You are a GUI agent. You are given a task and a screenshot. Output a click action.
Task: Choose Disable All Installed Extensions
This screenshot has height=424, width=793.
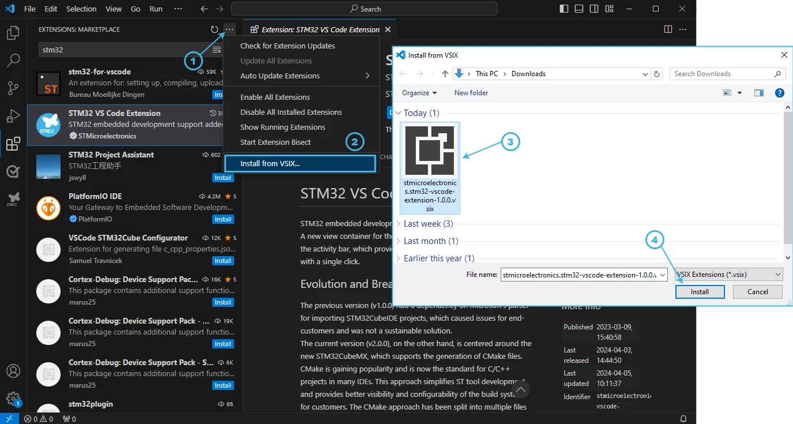click(x=301, y=112)
